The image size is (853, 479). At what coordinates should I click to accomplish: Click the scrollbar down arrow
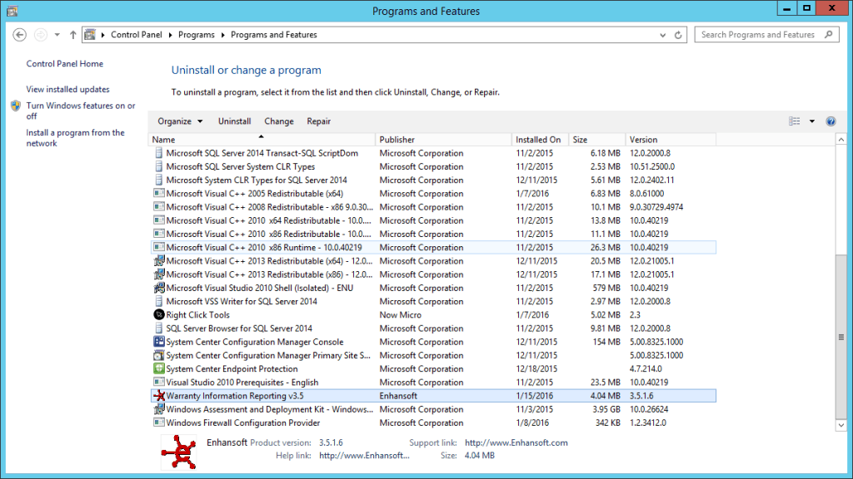click(x=841, y=425)
